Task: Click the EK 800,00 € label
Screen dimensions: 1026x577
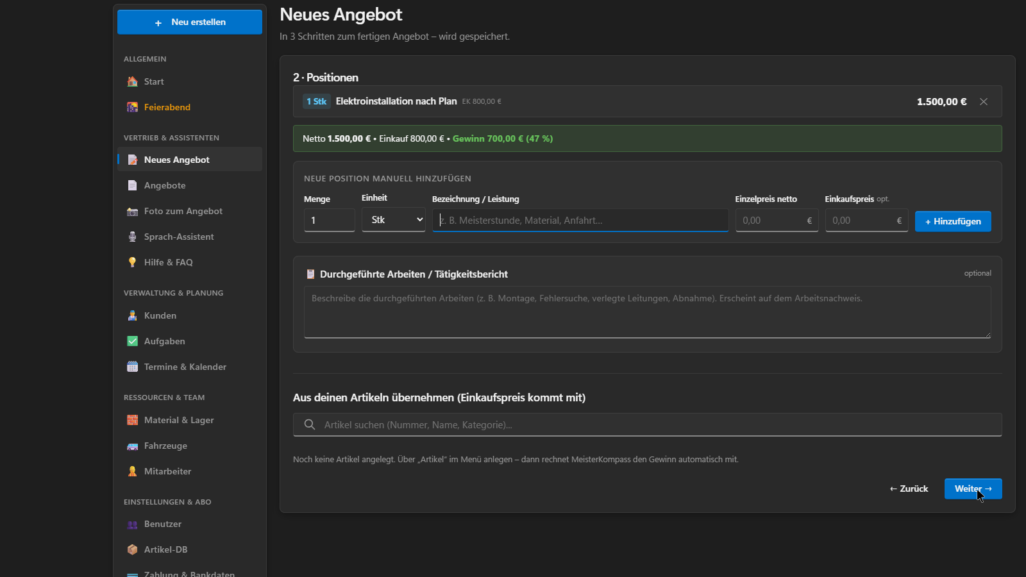Action: tap(482, 101)
